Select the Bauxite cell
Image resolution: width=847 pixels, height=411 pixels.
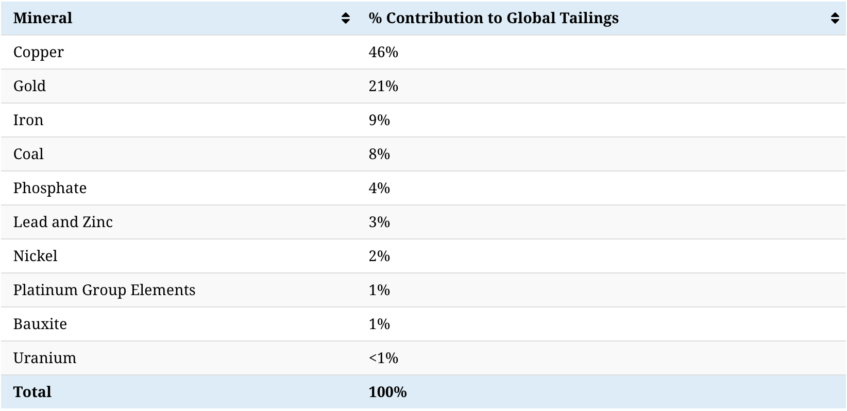tap(40, 324)
